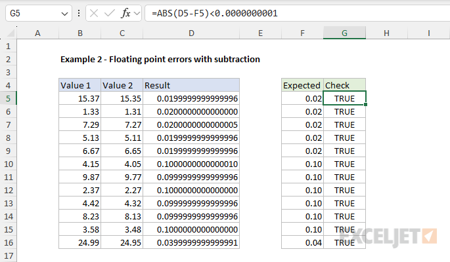Select row 10 header
Viewport: 450px width, 262px height.
point(9,164)
